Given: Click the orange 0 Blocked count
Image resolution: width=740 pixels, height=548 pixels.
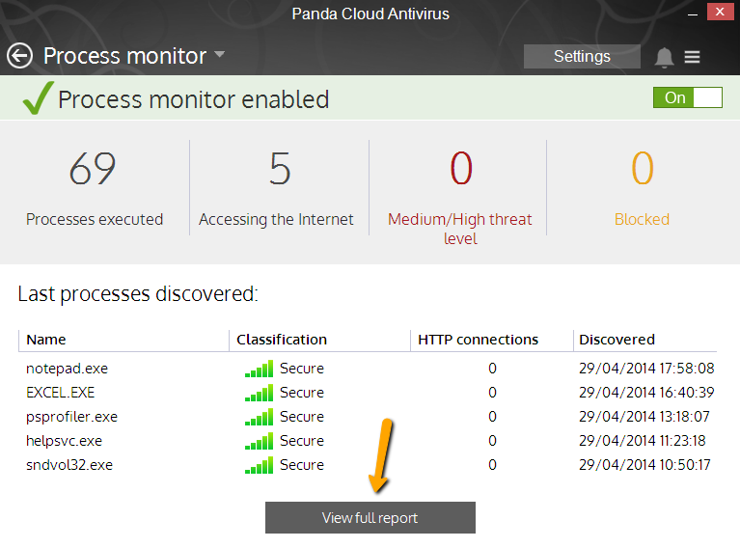Looking at the screenshot, I should (x=643, y=169).
